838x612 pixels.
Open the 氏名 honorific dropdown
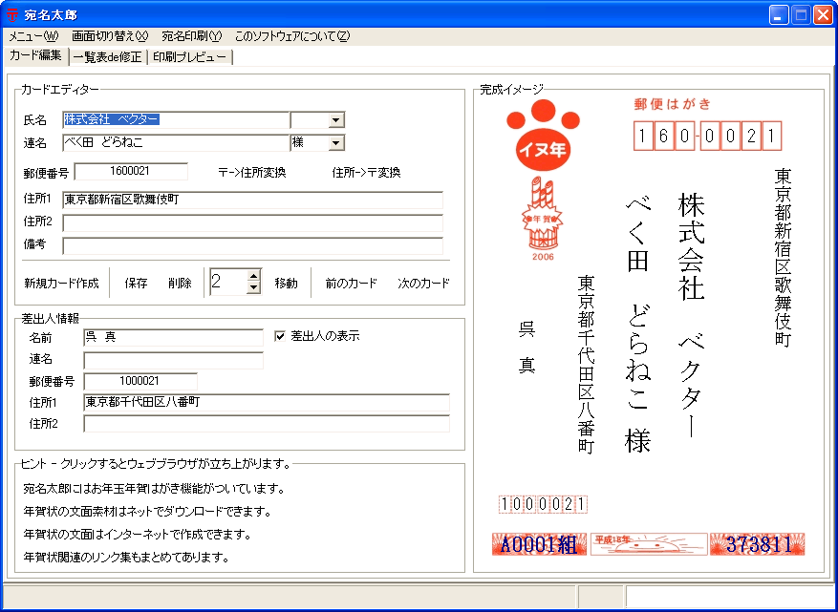tap(335, 120)
